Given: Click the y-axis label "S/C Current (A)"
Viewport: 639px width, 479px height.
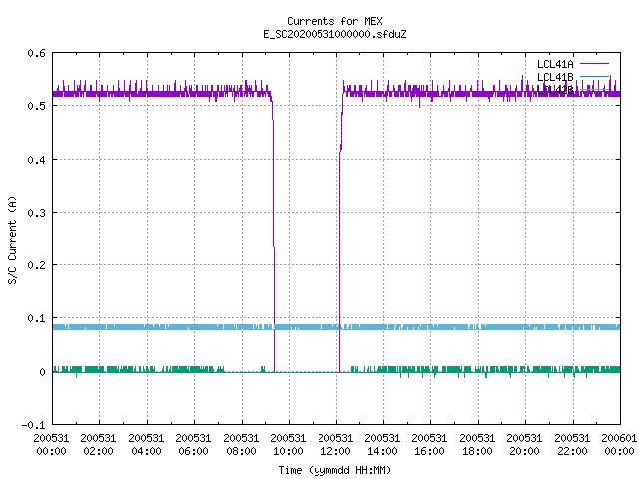Looking at the screenshot, I should (12, 239).
